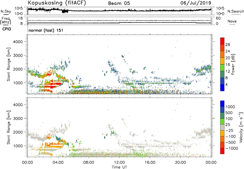Click the "18" frequency axis tick label
The width and height of the screenshot is (244, 169).
coord(20,18)
